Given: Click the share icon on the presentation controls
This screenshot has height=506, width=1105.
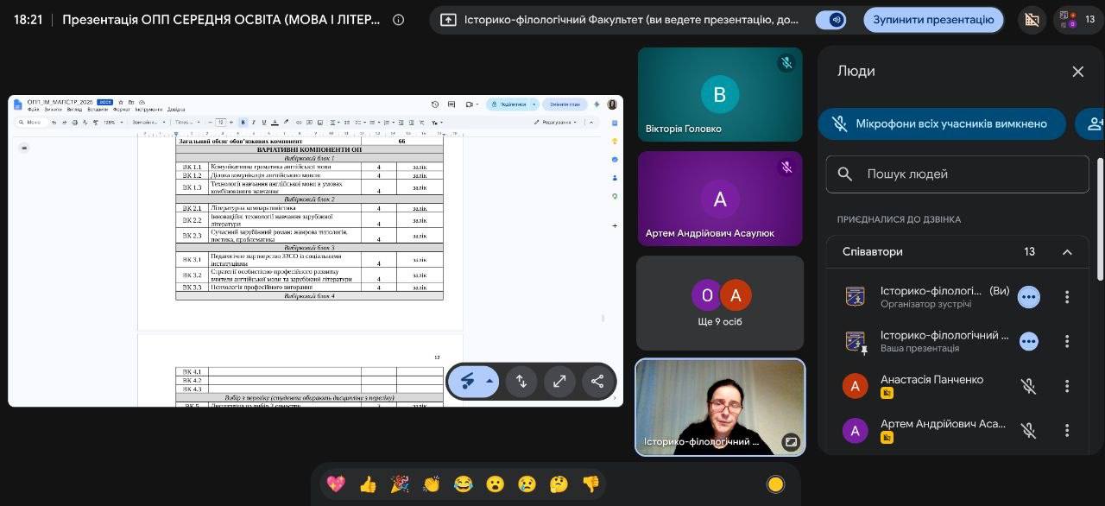Looking at the screenshot, I should 597,381.
